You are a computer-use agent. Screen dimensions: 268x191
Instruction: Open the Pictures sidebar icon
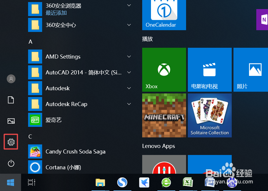pos(11,121)
